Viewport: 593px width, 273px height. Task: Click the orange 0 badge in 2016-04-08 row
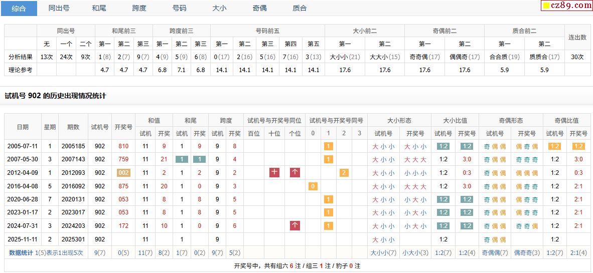coord(313,186)
